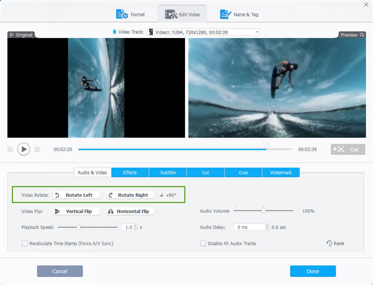Click the playback speed value field 1.0

tap(128, 227)
